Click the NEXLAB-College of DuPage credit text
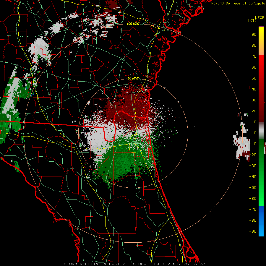The width and height of the screenshot is (266, 266). (236, 3)
